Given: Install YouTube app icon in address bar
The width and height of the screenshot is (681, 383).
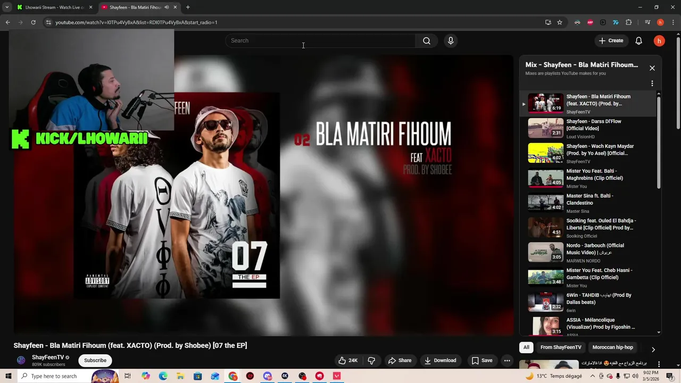Looking at the screenshot, I should 548,22.
